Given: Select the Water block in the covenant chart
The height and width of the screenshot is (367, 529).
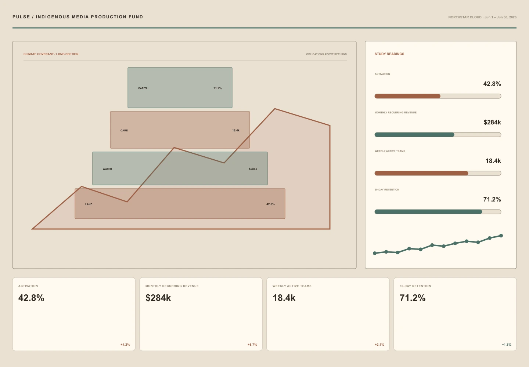Looking at the screenshot, I should [180, 168].
